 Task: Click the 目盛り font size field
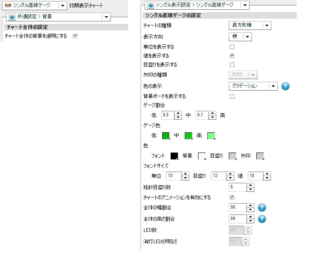(x=218, y=176)
